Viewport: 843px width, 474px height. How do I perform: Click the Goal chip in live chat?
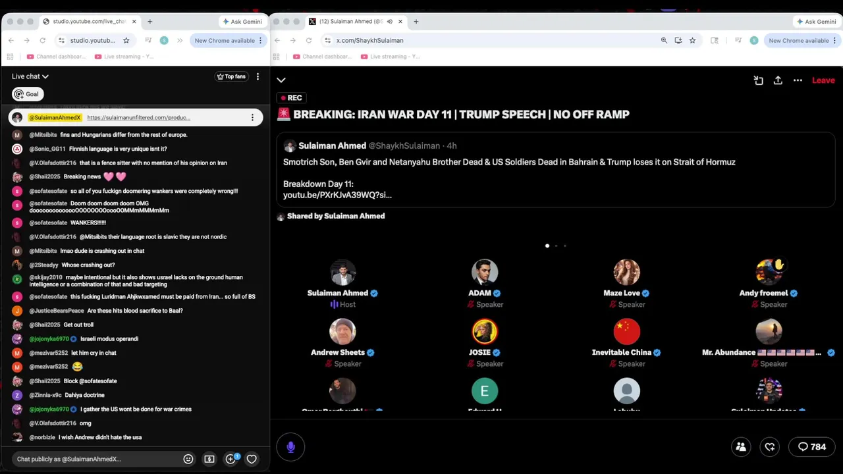coord(28,94)
